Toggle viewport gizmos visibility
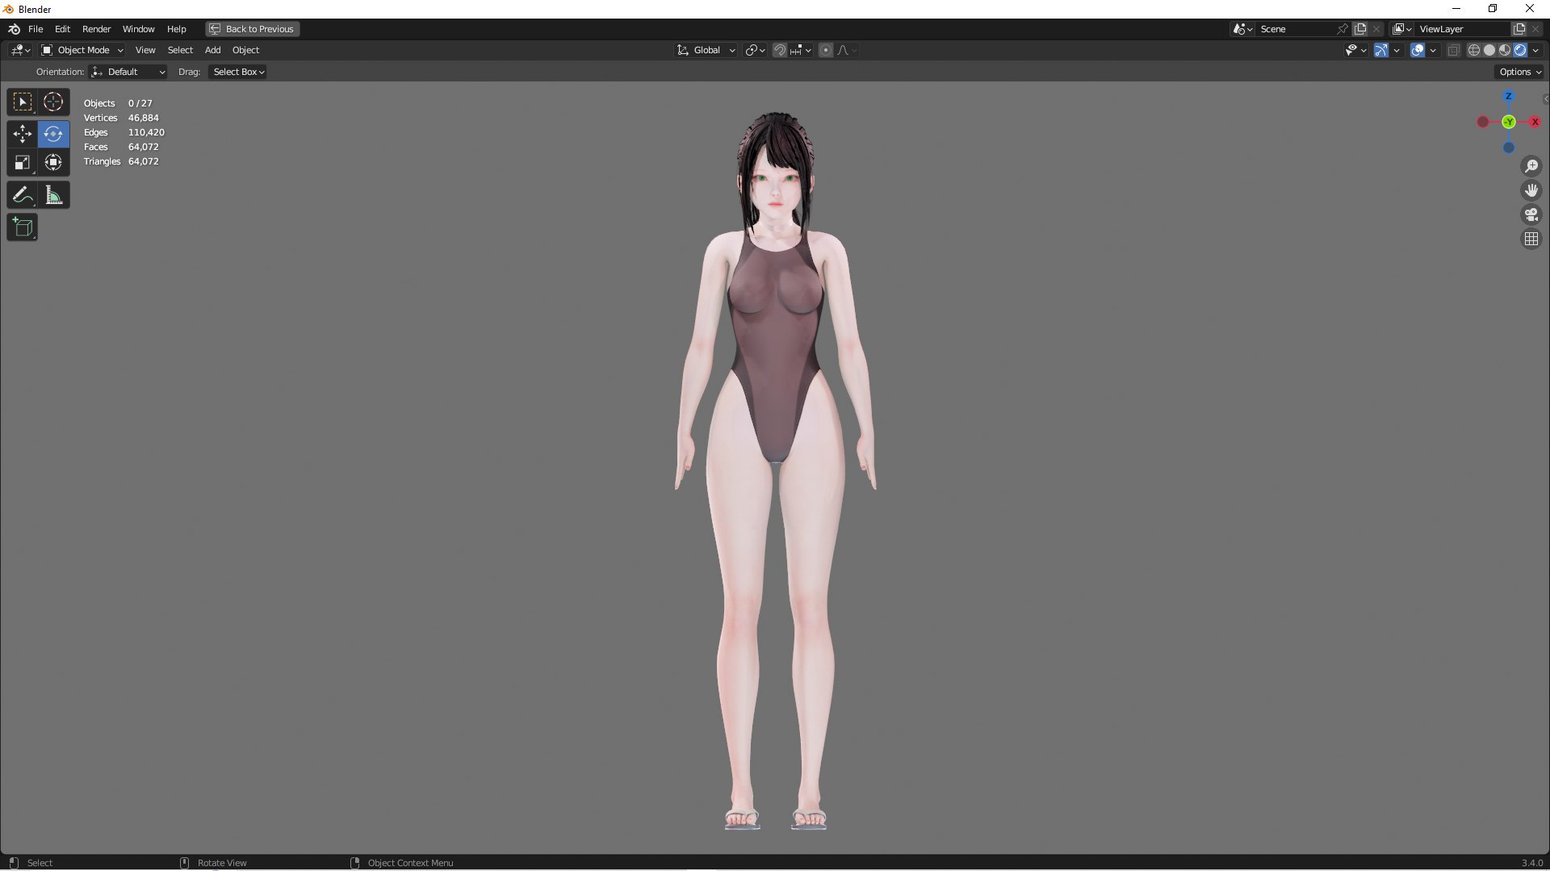This screenshot has height=871, width=1550. [x=1381, y=50]
